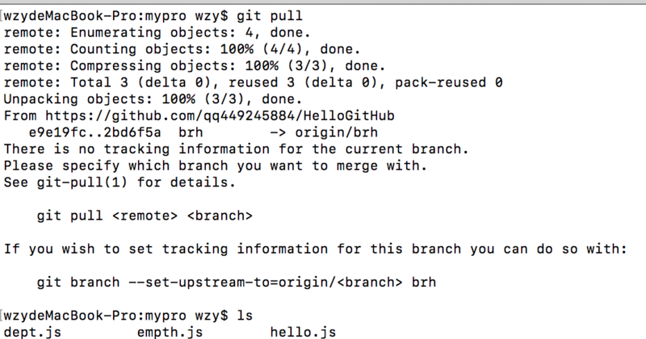Click the git pull command text
The image size is (646, 339).
(270, 16)
